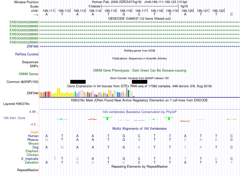The image size is (240, 176).
Task: Click the small magenta bar ending the GTEx chart
Action: point(134,97)
